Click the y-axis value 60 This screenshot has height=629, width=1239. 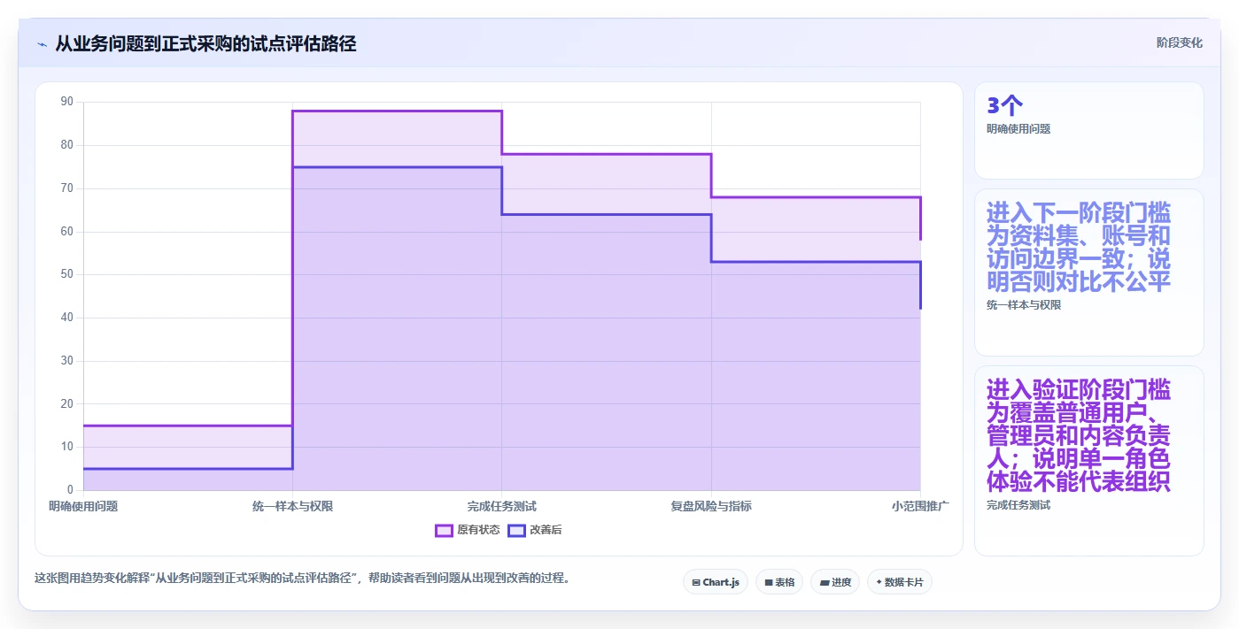[x=67, y=232]
